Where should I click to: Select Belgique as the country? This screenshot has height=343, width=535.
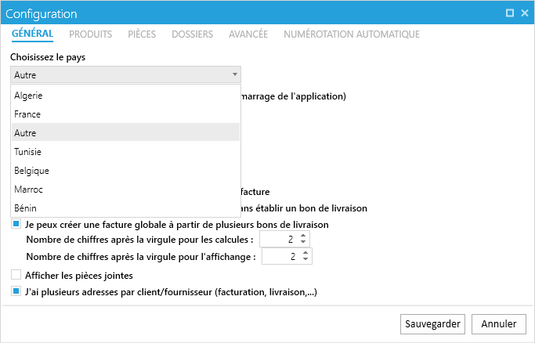pyautogui.click(x=32, y=171)
